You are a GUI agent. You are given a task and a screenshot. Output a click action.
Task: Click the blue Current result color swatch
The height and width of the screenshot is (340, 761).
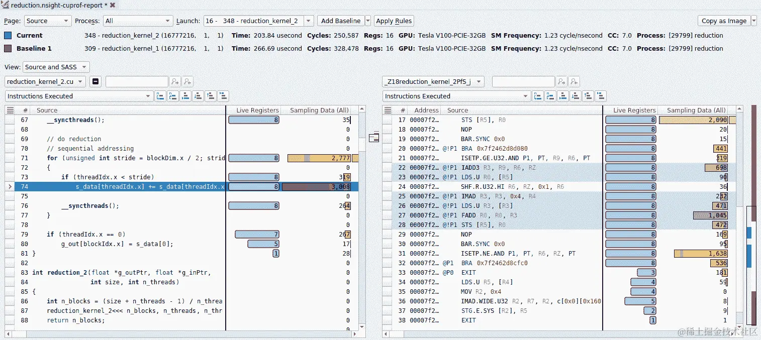click(8, 36)
